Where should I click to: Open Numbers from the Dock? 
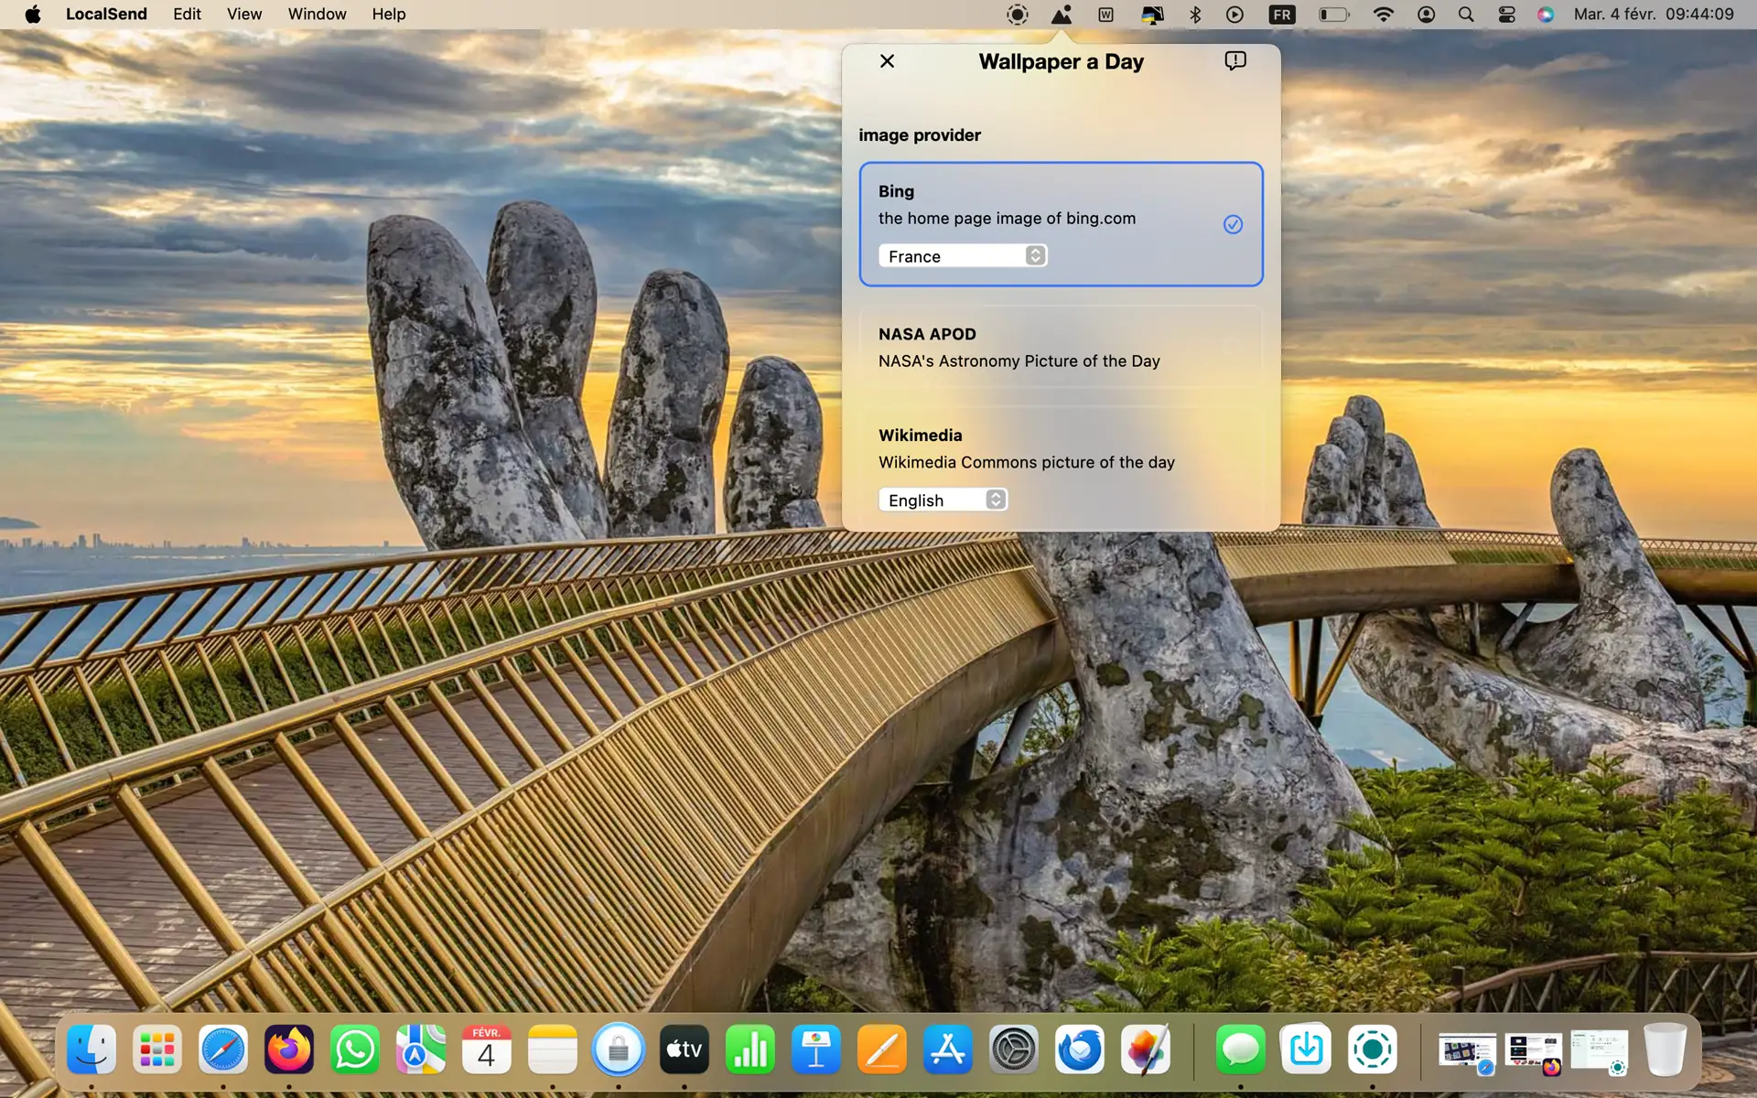(750, 1049)
